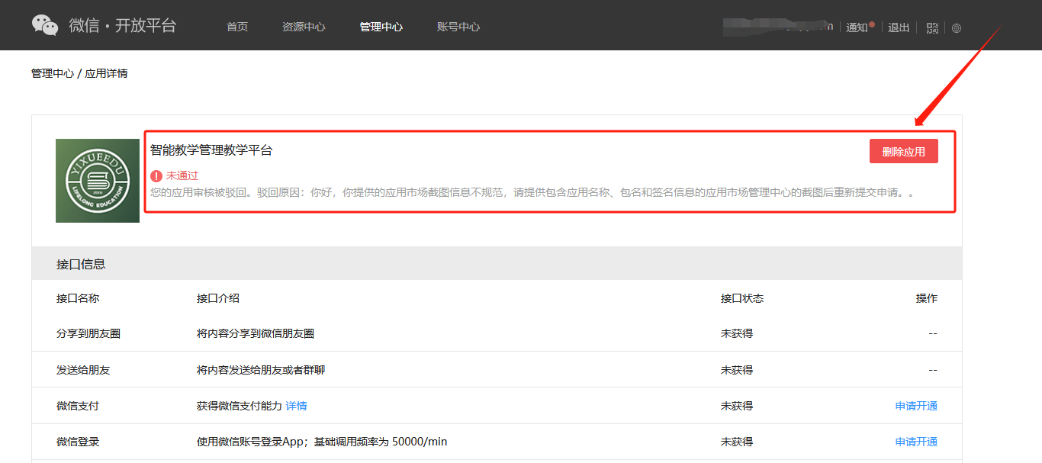Click the WeChat logo icon
The width and height of the screenshot is (1042, 463).
[x=45, y=25]
